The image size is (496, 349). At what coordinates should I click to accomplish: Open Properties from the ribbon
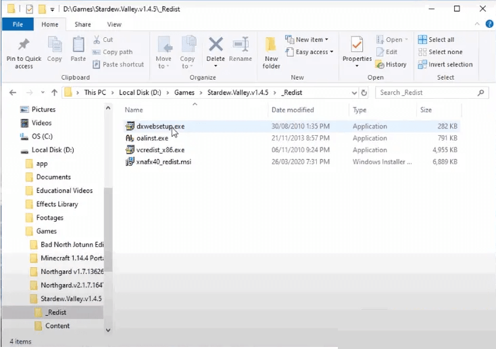(x=357, y=52)
